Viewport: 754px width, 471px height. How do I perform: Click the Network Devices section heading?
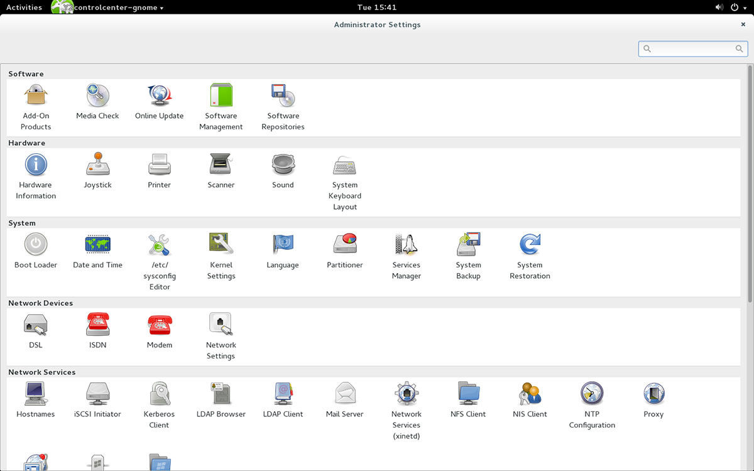[41, 303]
